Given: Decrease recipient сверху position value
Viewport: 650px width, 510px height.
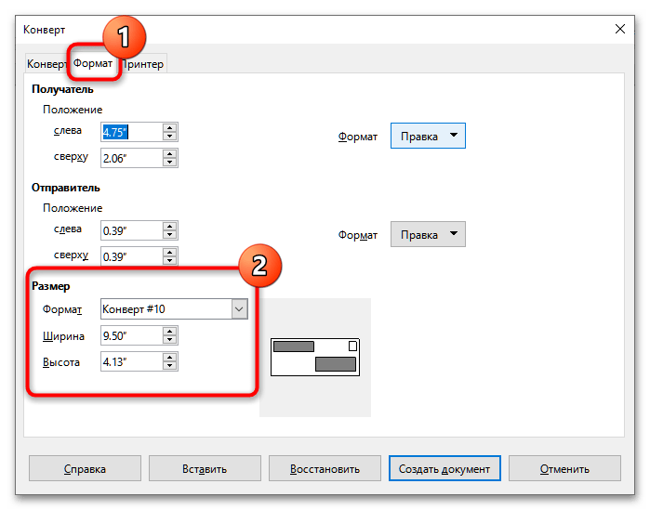Looking at the screenshot, I should coord(168,163).
